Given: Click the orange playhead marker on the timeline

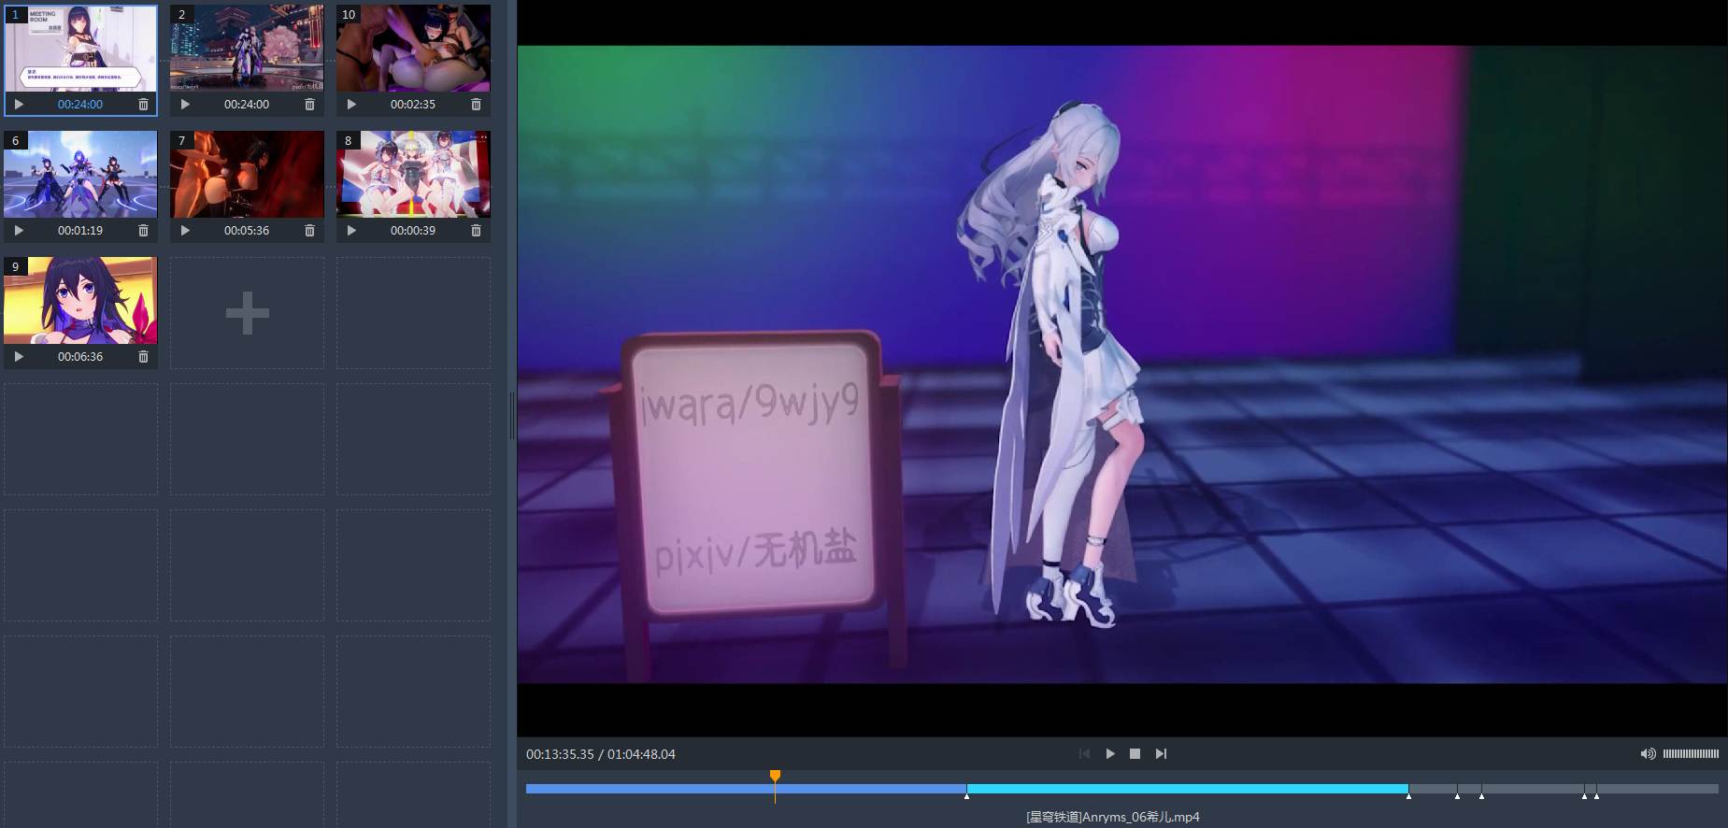Looking at the screenshot, I should pos(775,777).
